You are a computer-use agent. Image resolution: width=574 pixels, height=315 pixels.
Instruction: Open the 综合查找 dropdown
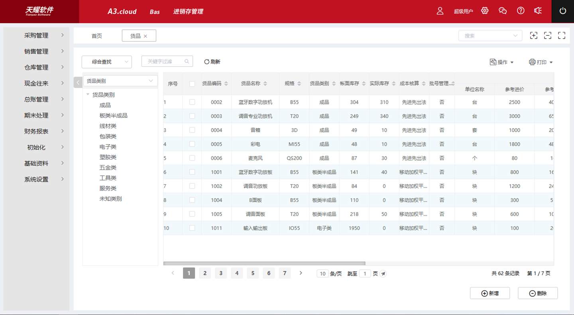(x=107, y=62)
